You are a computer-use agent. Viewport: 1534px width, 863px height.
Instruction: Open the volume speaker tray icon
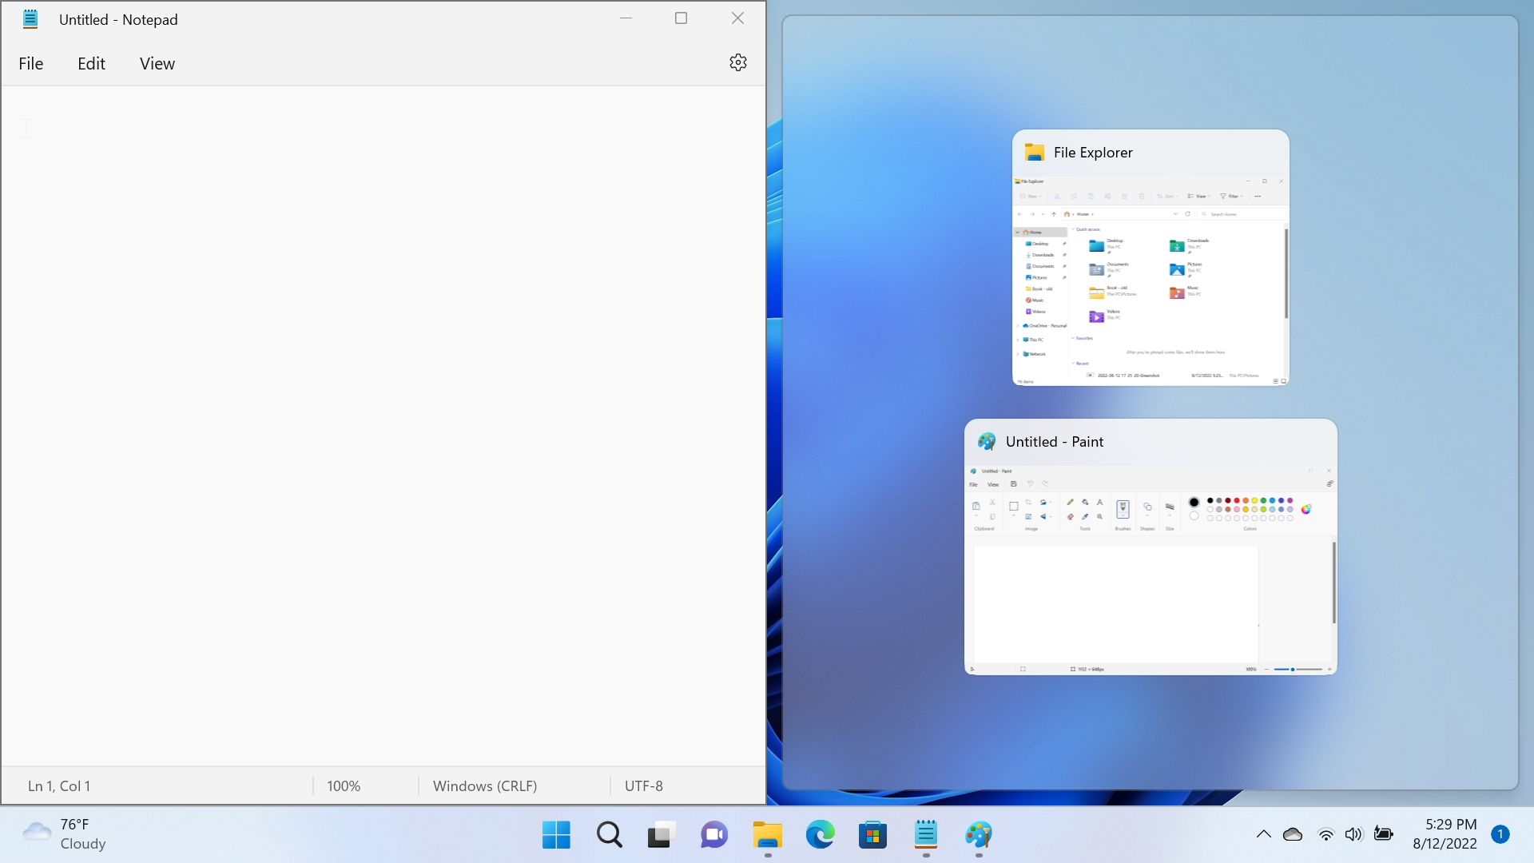(x=1353, y=834)
